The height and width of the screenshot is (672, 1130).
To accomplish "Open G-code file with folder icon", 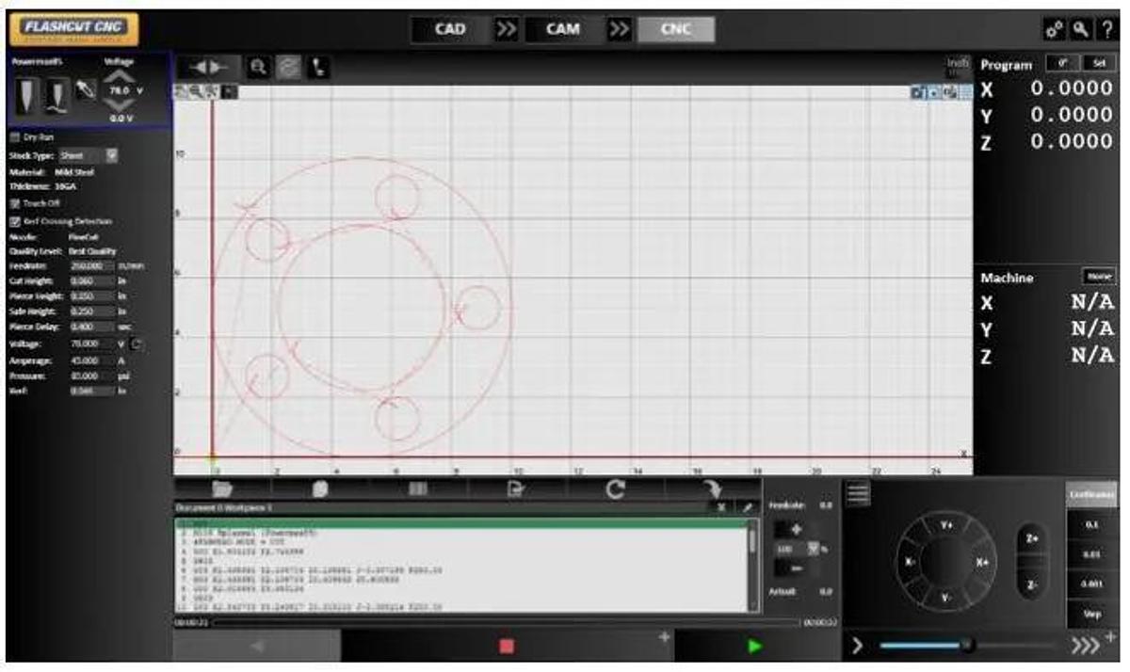I will point(222,488).
